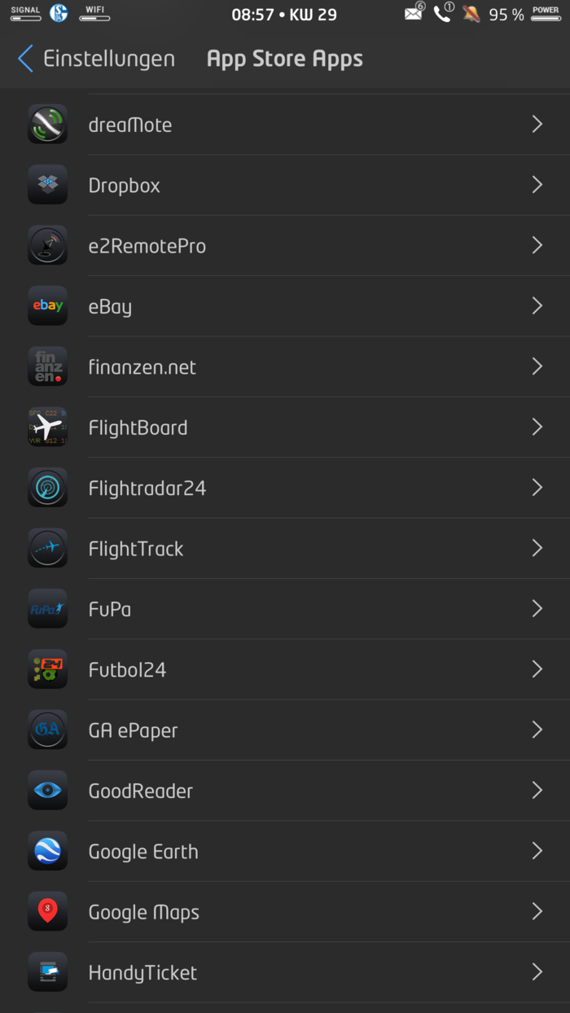570x1013 pixels.
Task: Tap the eBay app icon
Action: coord(47,306)
